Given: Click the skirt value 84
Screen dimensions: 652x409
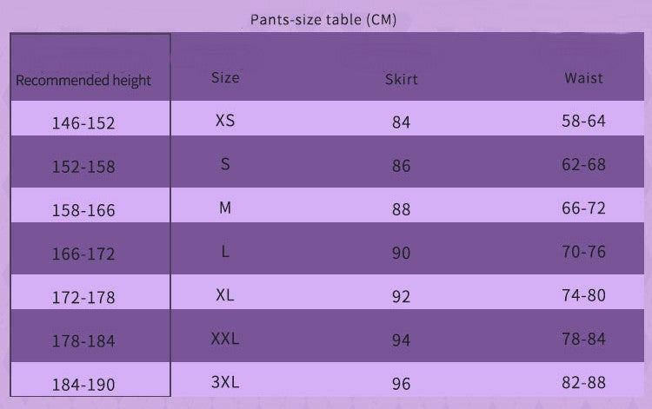Looking at the screenshot, I should 401,122.
